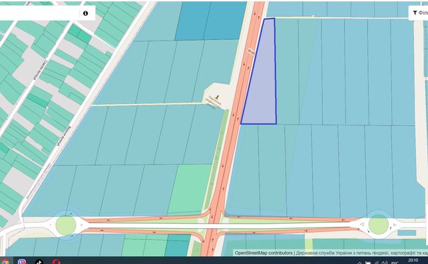Viewport: 428px width, 264px height.
Task: Click the M-05 road label
Action: coord(252,51)
